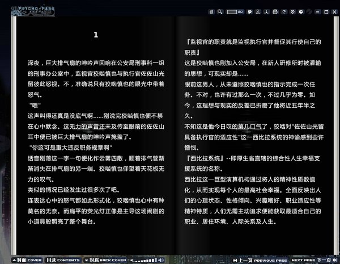Open help with the question mark icon

[284, 12]
